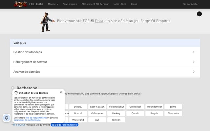Image resolution: width=210 pixels, height=131 pixels.
Task: Select the Noarsil world
Action: click(x=78, y=113)
